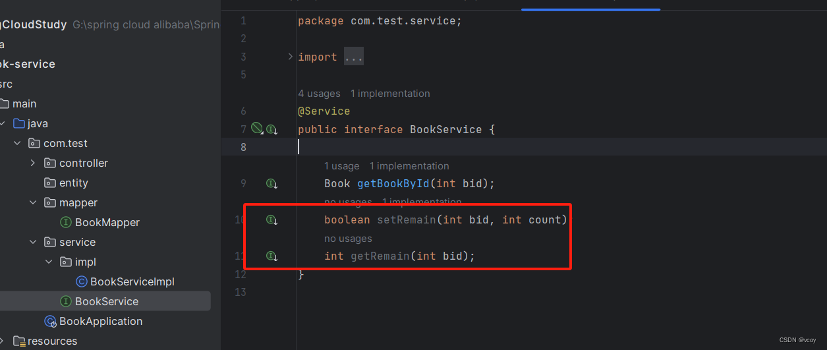
Task: Select the main folder row
Action: click(x=105, y=104)
